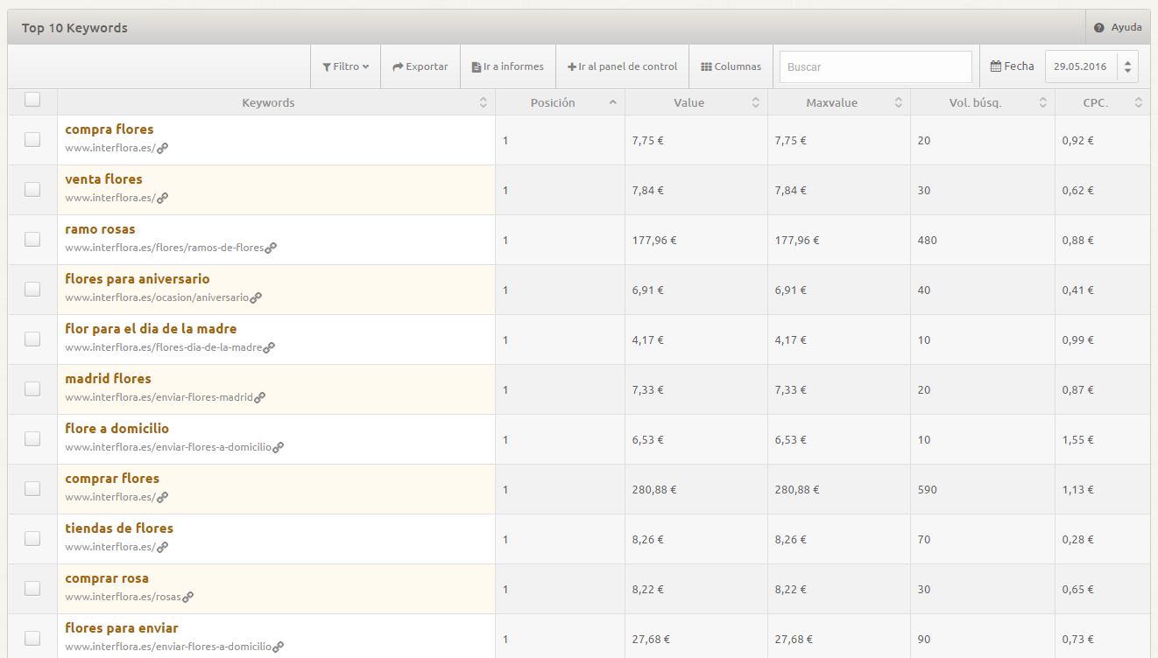Open the ramo rosas keyword link
The height and width of the screenshot is (658, 1158).
tap(100, 229)
